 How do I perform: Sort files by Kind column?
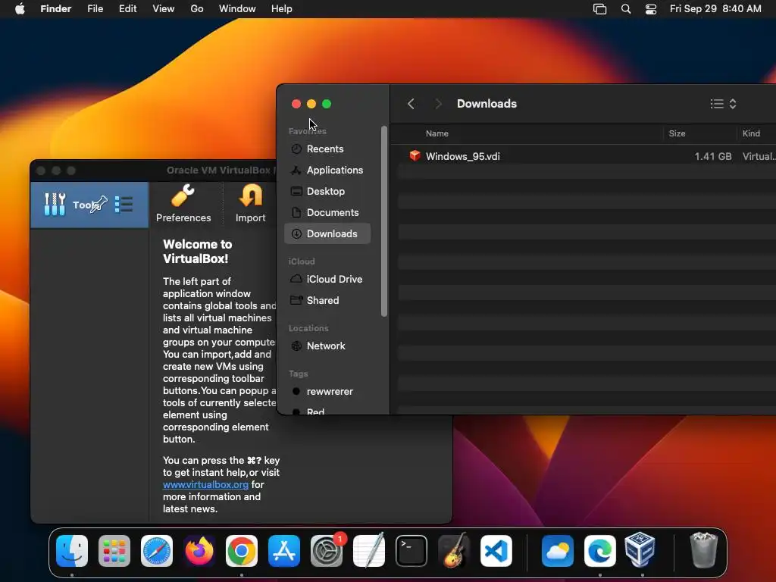[x=751, y=133]
